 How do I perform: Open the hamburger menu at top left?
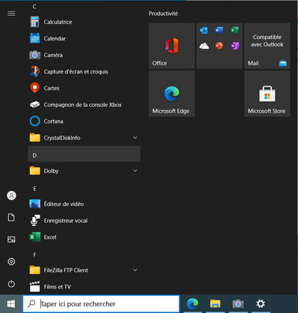pyautogui.click(x=11, y=13)
